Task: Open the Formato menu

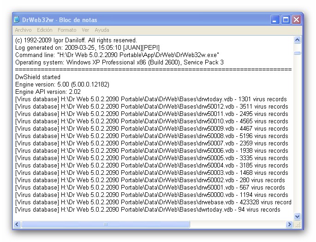Action: click(x=67, y=30)
